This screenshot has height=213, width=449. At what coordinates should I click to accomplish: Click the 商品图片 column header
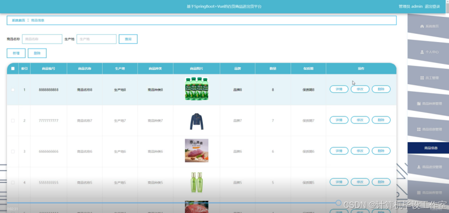(x=196, y=69)
